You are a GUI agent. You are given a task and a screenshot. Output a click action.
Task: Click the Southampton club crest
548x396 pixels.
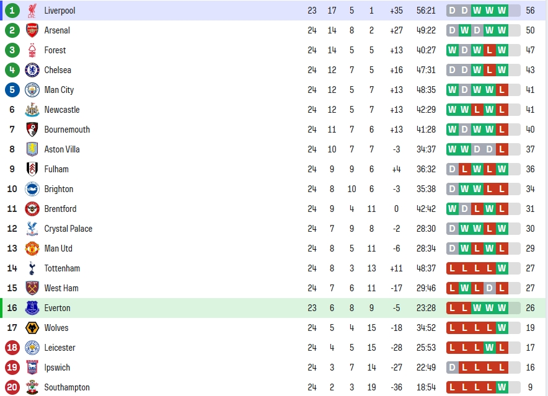[x=32, y=387]
